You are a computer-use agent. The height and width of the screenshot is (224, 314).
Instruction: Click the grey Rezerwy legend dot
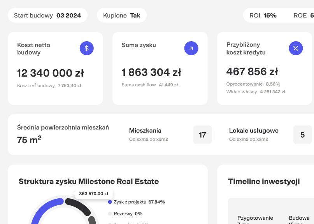[110, 213]
